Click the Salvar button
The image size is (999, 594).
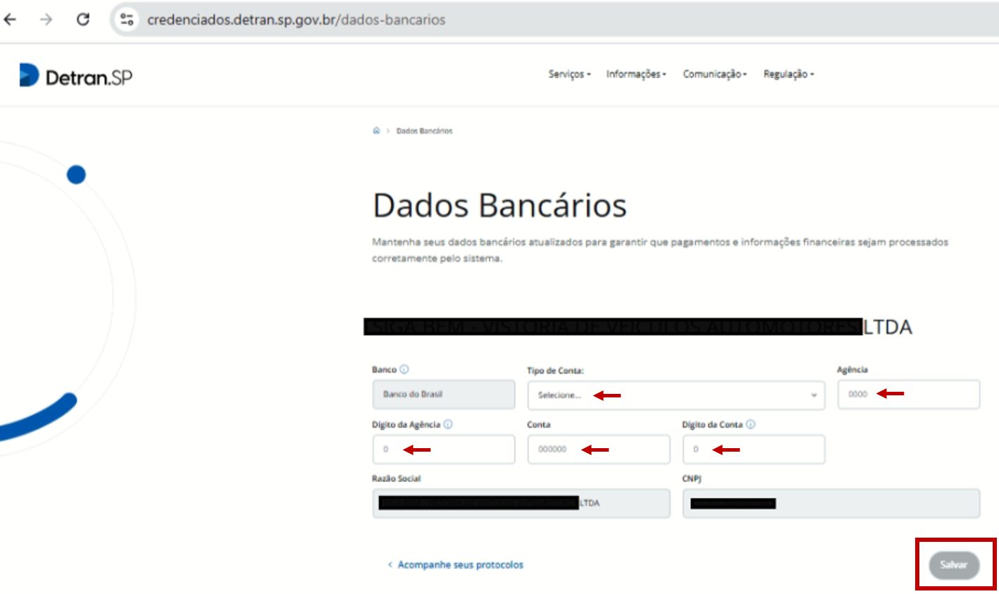click(x=954, y=565)
